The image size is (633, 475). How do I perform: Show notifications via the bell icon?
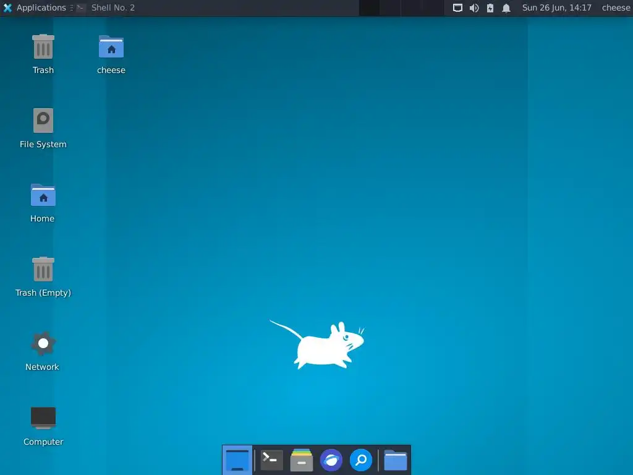point(506,7)
